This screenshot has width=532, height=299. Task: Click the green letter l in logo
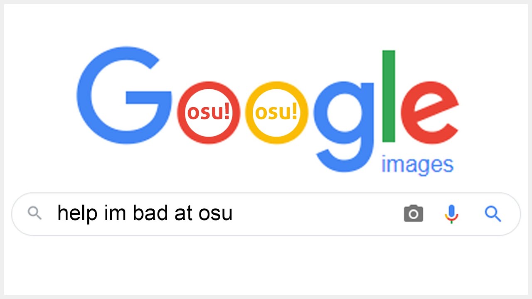click(x=389, y=96)
